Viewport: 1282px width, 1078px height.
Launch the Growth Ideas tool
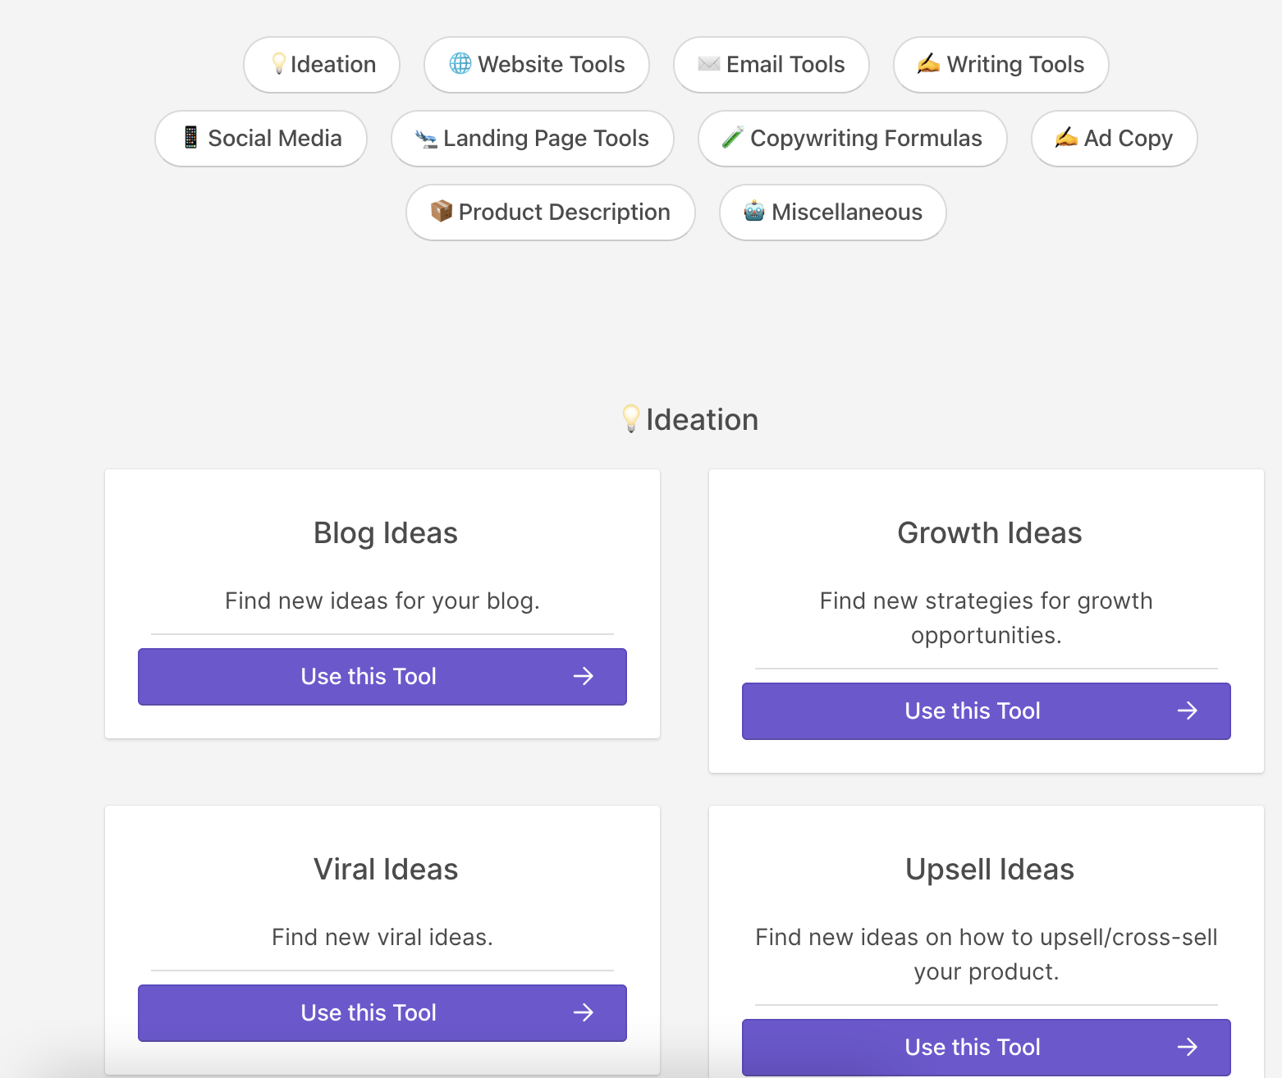[986, 711]
